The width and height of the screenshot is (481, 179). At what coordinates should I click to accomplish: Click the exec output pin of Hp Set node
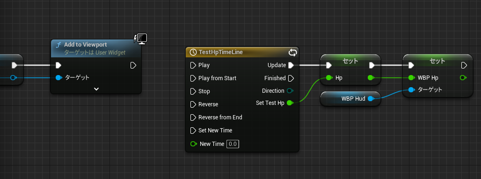coord(372,65)
